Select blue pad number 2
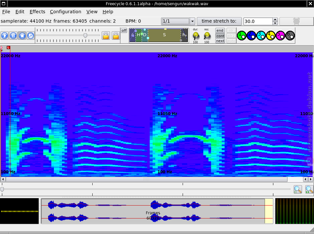 (251, 36)
